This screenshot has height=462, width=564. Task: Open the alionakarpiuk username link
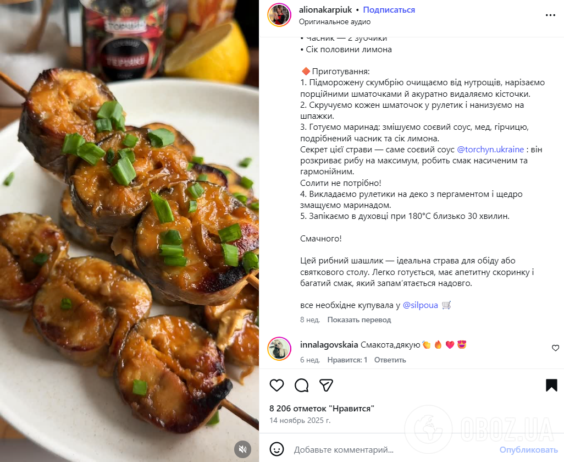(325, 10)
